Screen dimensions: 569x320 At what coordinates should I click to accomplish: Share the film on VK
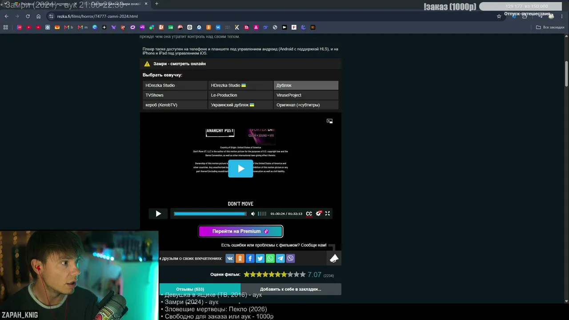pos(230,258)
